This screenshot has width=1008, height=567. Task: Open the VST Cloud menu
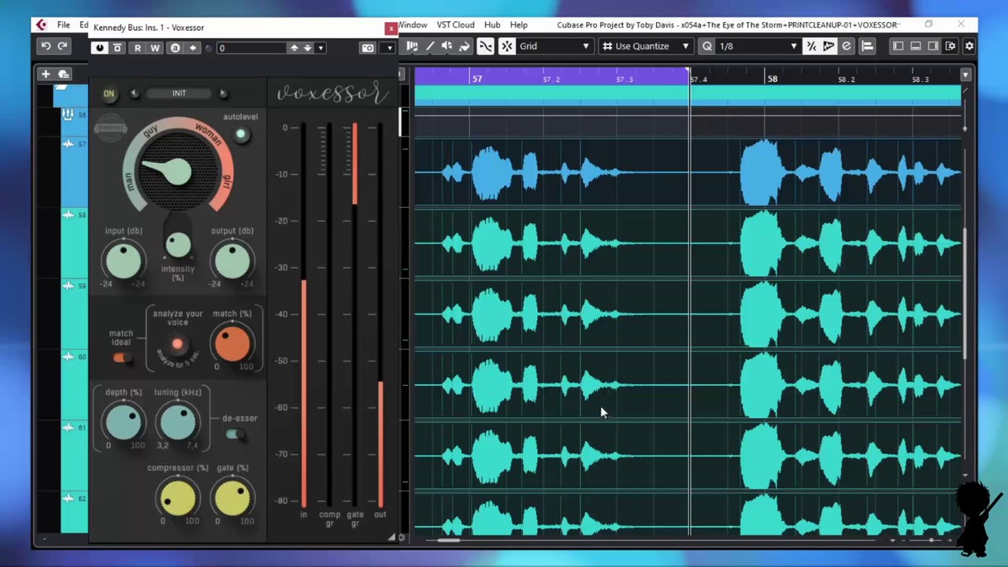[x=455, y=25]
